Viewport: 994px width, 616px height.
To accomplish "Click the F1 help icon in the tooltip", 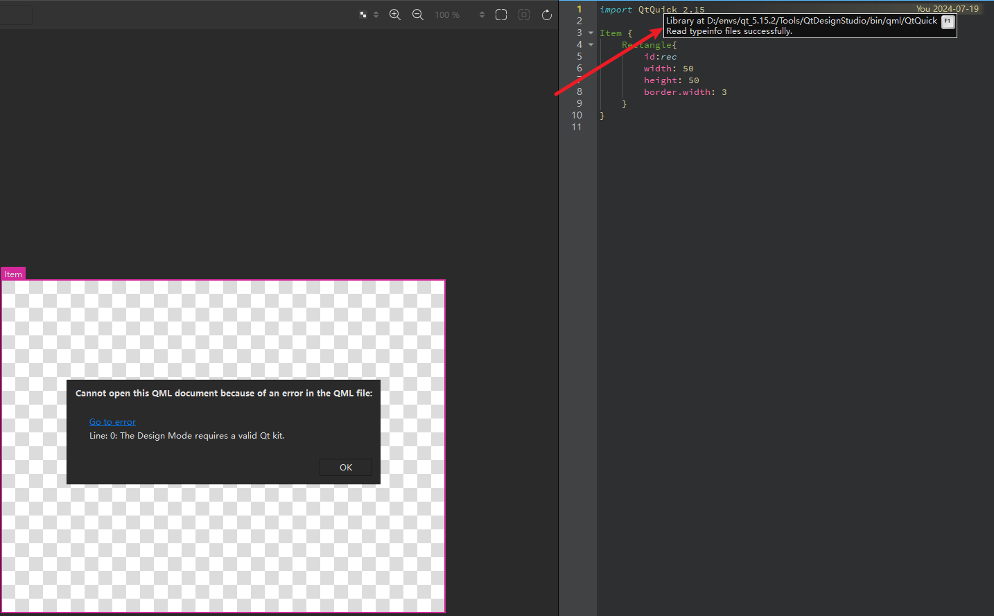I will pos(948,21).
